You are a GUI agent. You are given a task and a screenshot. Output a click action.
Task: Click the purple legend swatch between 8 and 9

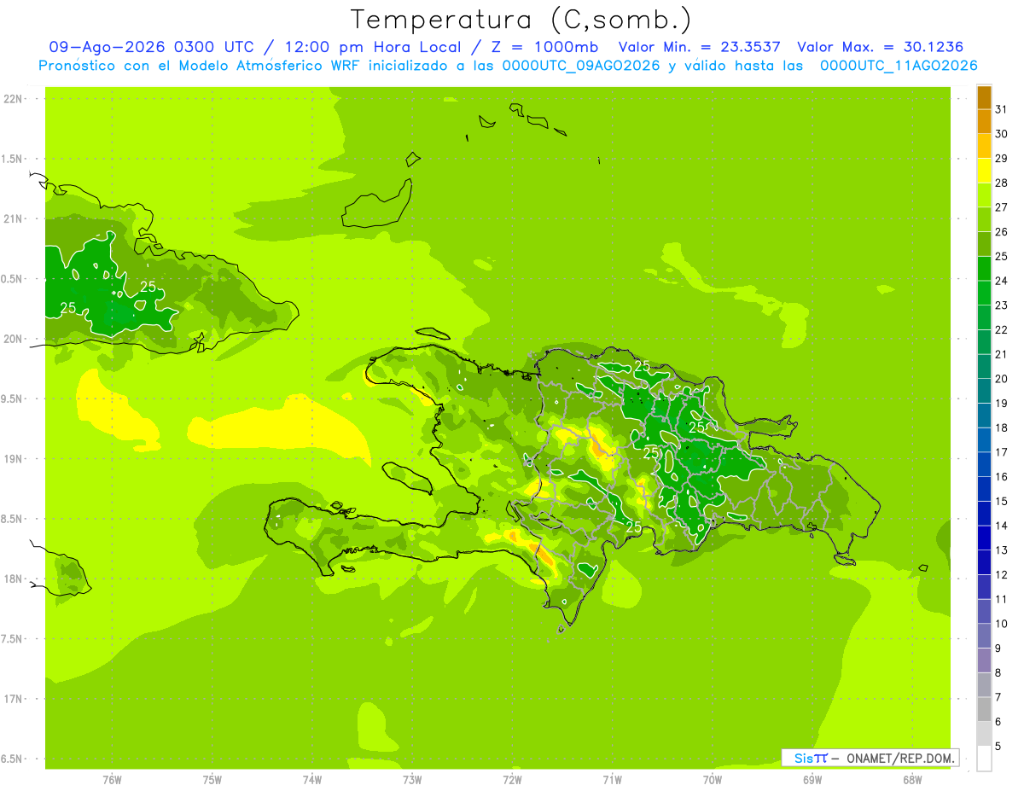(984, 661)
